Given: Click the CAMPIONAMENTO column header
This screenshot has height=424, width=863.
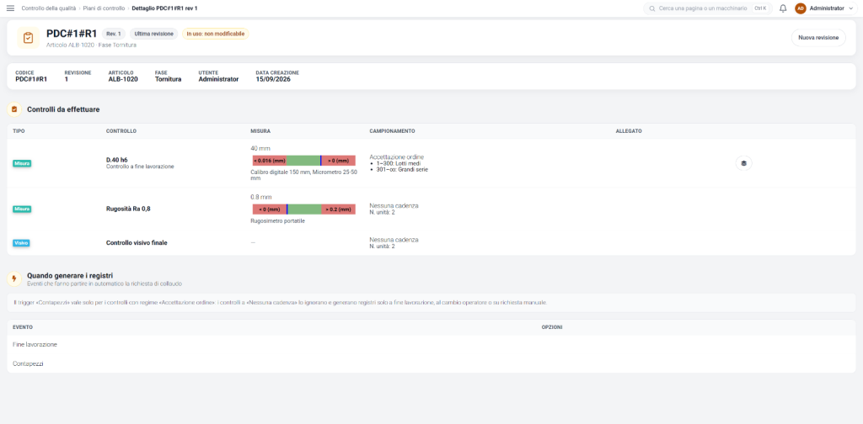Looking at the screenshot, I should click(x=393, y=131).
